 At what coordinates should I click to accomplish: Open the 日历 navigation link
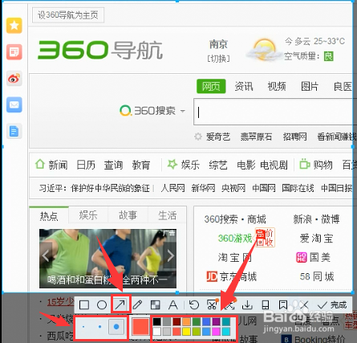86,165
